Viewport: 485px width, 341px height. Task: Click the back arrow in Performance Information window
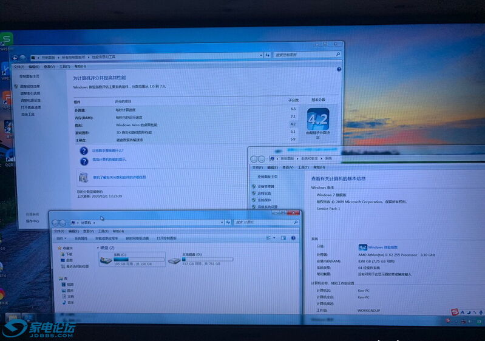click(x=15, y=58)
